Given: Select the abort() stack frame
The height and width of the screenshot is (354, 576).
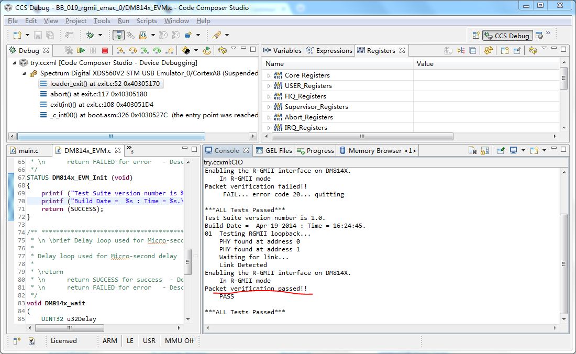Looking at the screenshot, I should [94, 94].
